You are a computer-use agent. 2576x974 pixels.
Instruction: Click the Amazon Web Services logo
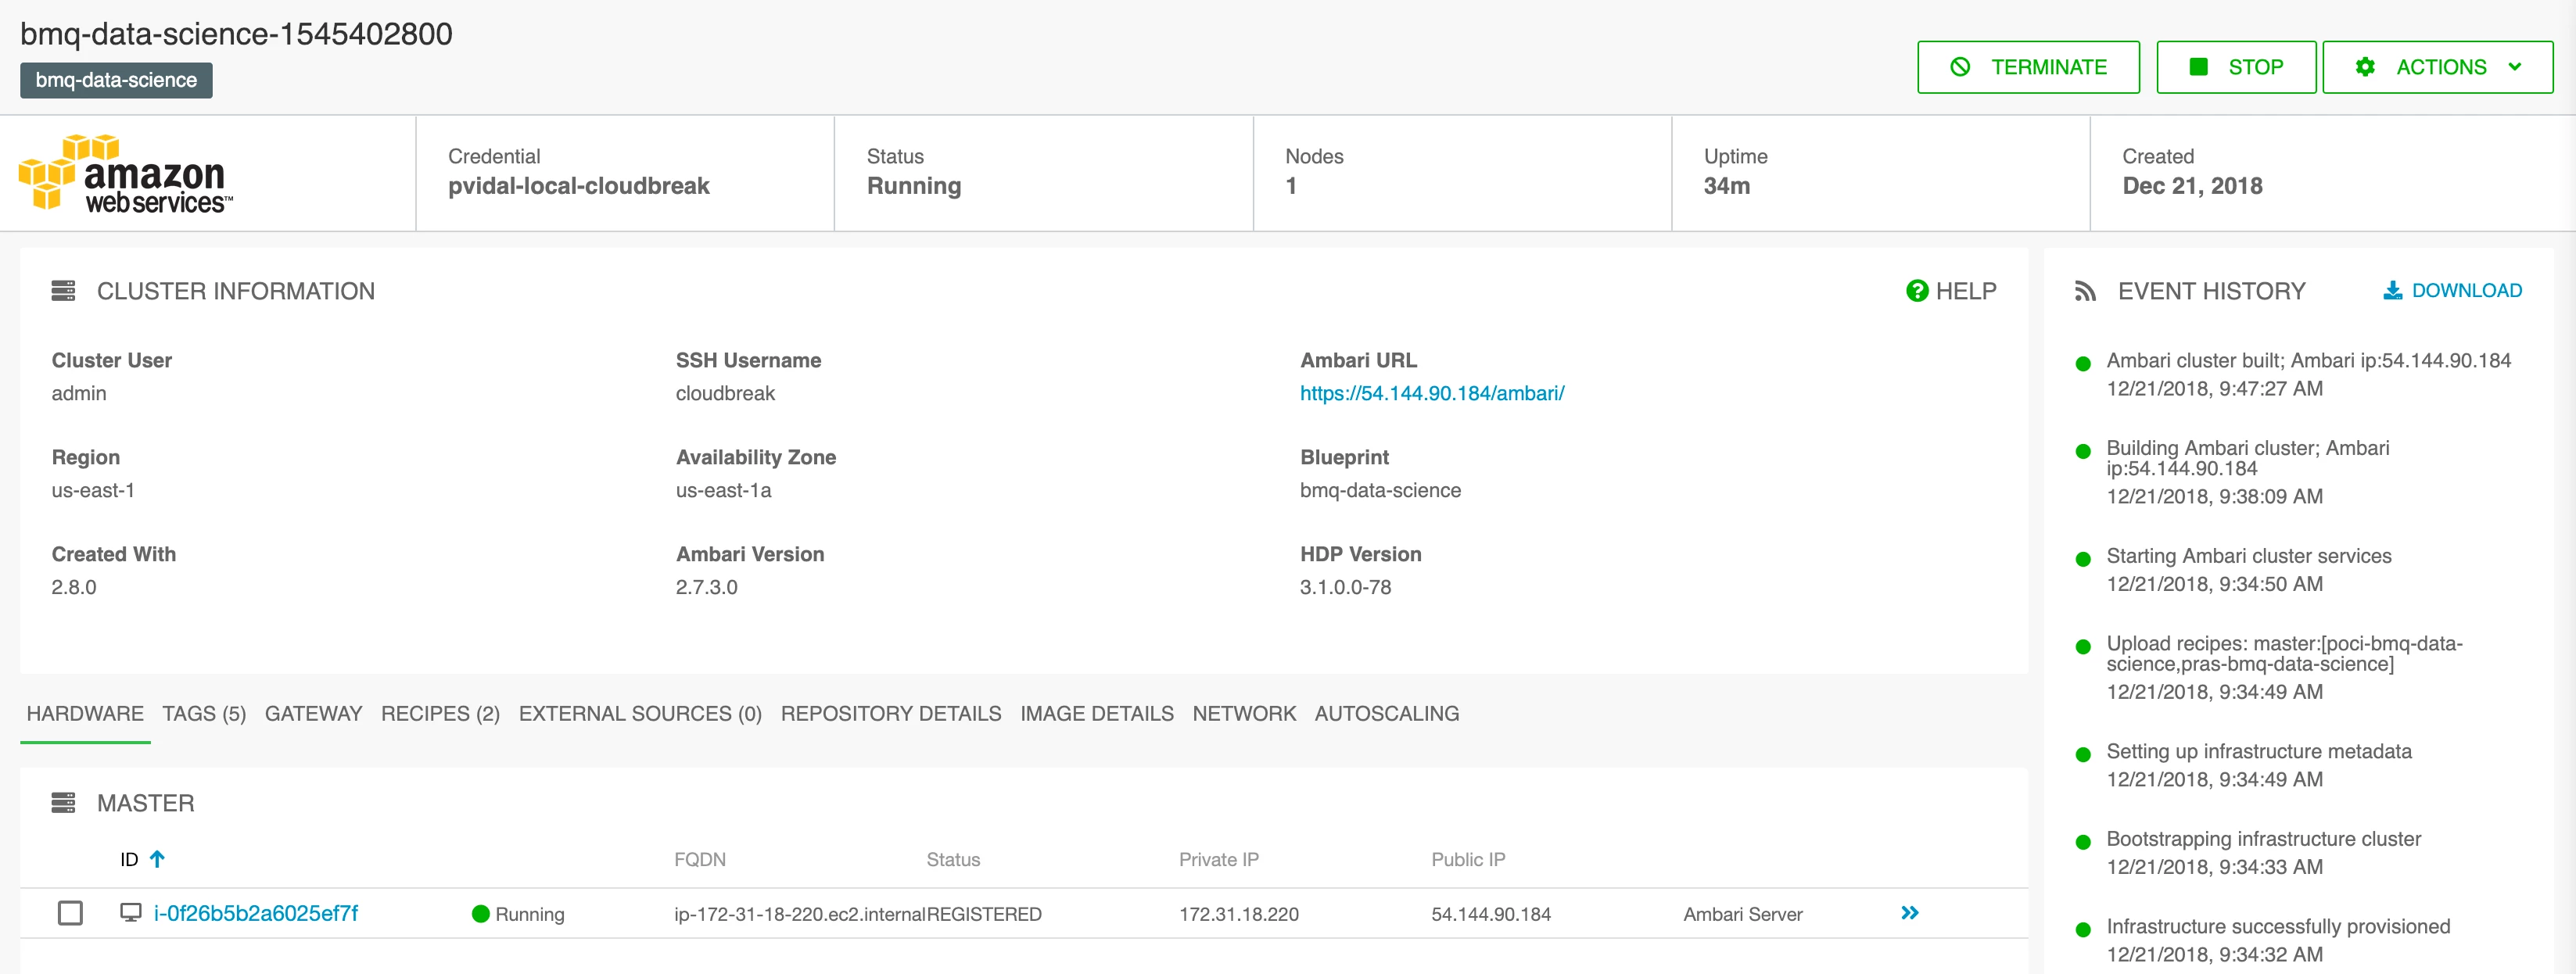click(x=126, y=174)
